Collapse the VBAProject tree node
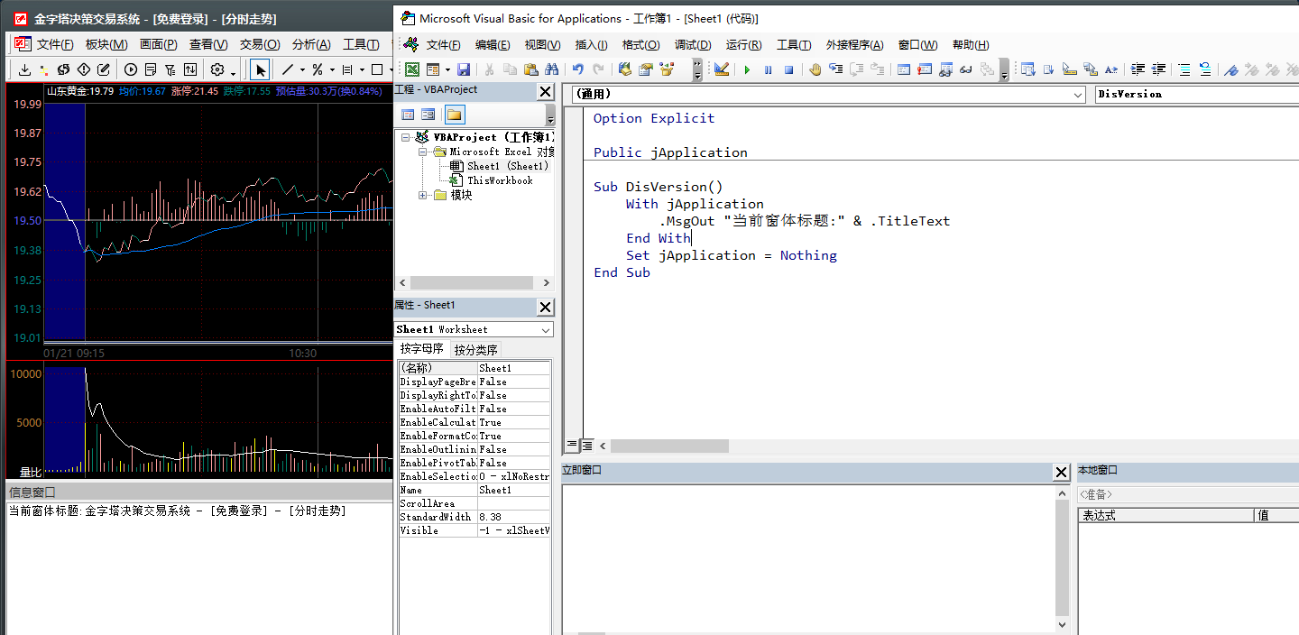The height and width of the screenshot is (635, 1299). [407, 137]
